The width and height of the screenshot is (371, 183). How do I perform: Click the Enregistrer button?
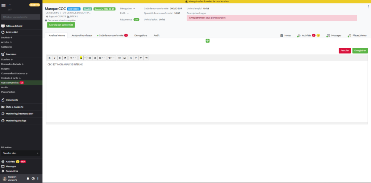tap(360, 51)
